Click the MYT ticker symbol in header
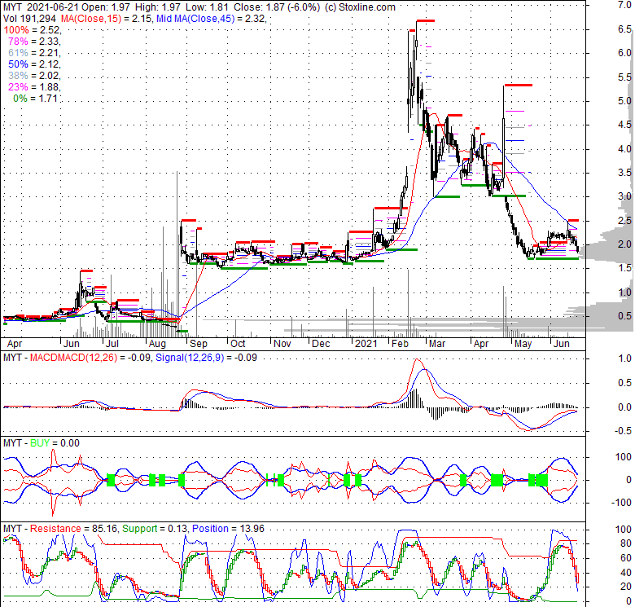Screen dimensions: 635x607 (13, 7)
